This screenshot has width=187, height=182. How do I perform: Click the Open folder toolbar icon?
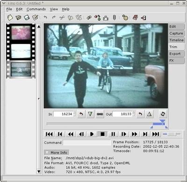(18, 17)
